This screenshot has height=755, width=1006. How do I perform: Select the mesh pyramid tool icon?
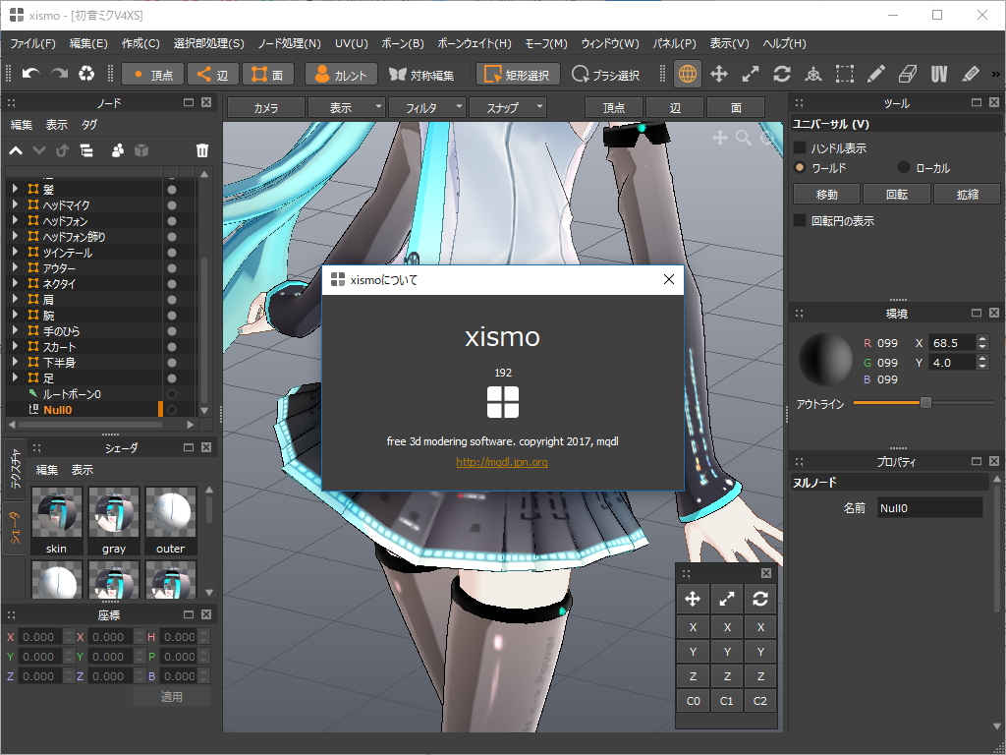[x=812, y=74]
